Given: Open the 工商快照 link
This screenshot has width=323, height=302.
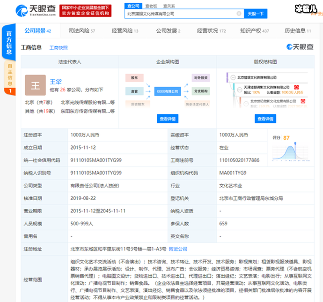Looking at the screenshot, I should [x=59, y=48].
